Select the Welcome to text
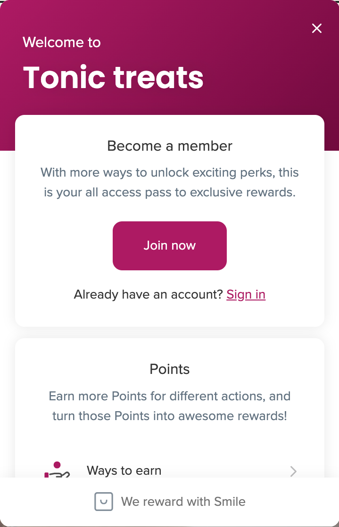 (x=62, y=42)
